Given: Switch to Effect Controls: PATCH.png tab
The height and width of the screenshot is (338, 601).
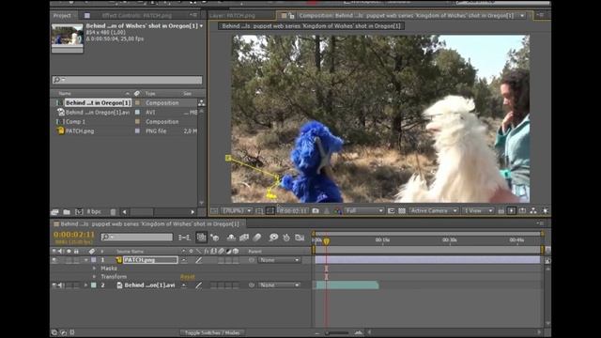Looking at the screenshot, I should tap(136, 16).
